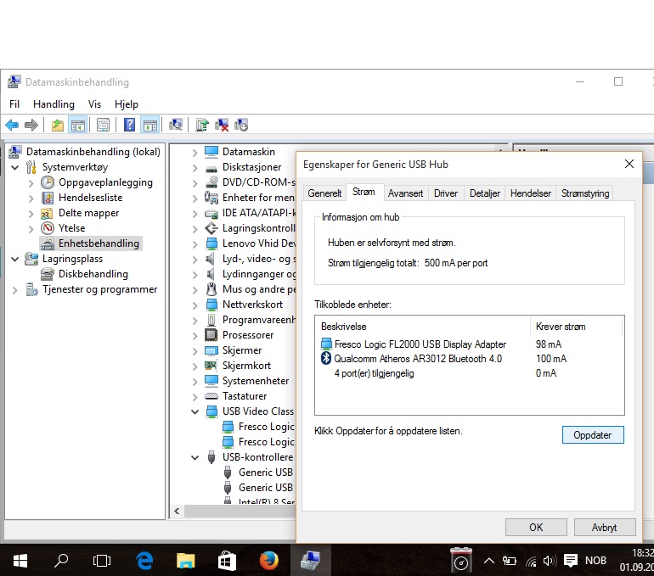
Task: Collapse the USB Video Class category
Action: [195, 412]
